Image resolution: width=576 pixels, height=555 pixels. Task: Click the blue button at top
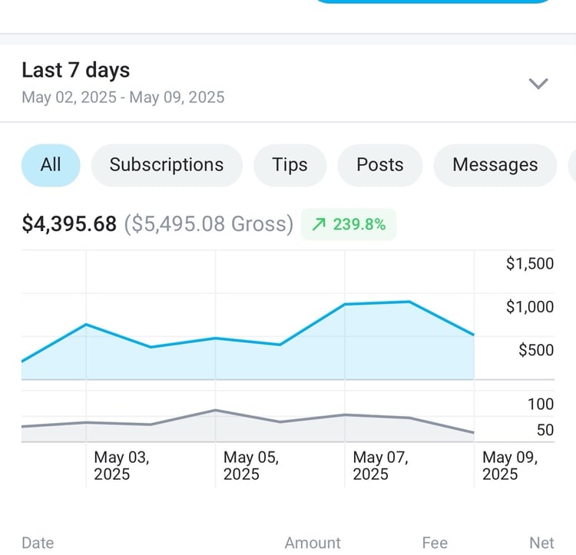tap(432, 1)
